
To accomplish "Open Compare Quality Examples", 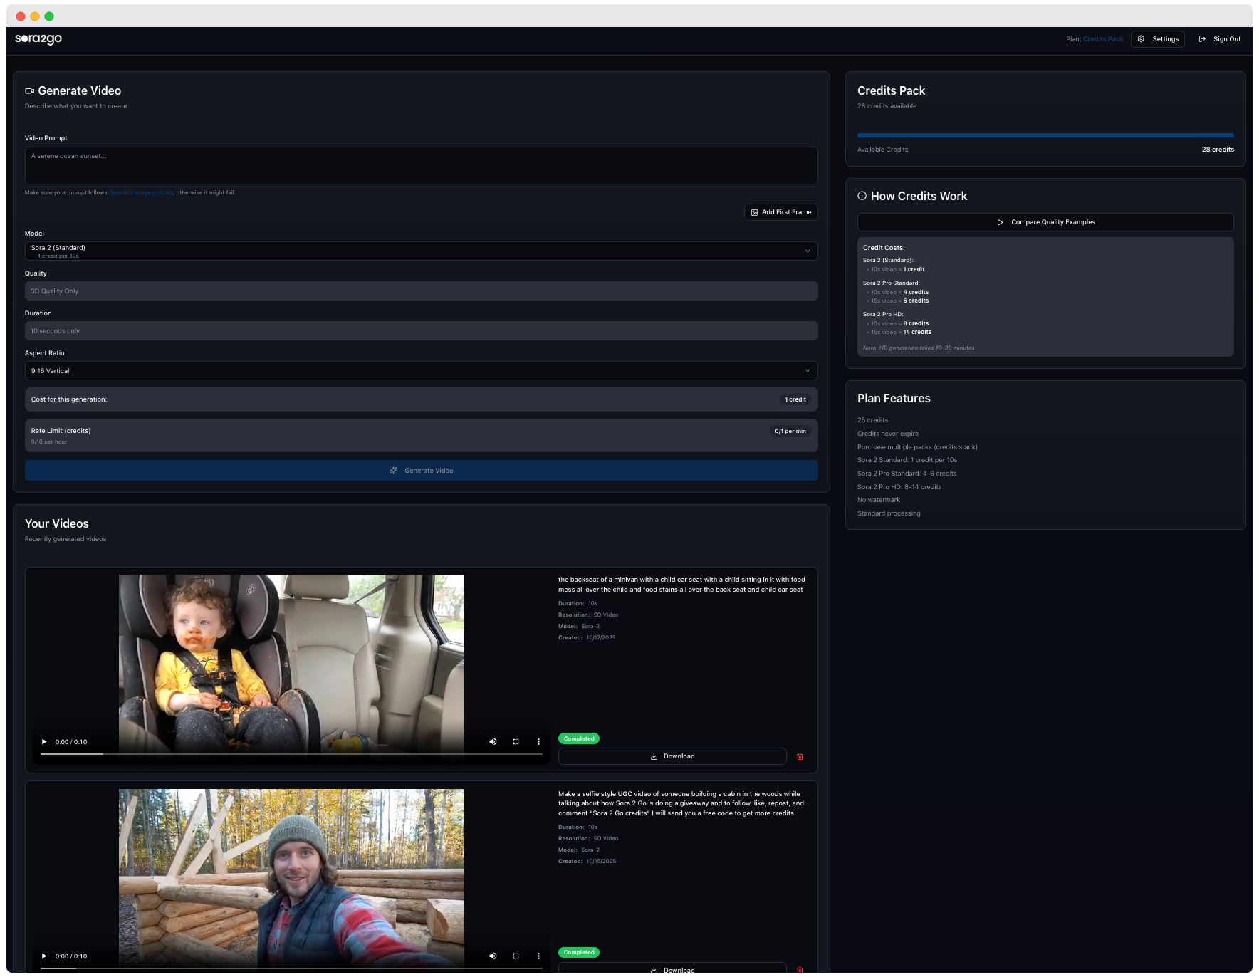I will coord(1045,221).
